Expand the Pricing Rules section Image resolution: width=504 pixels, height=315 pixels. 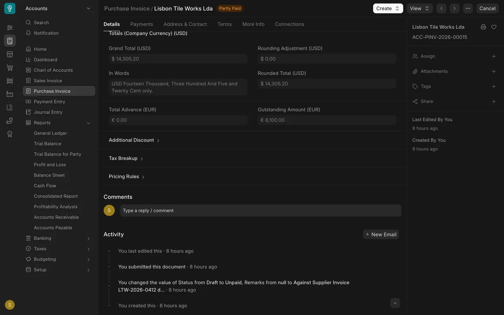(x=127, y=176)
